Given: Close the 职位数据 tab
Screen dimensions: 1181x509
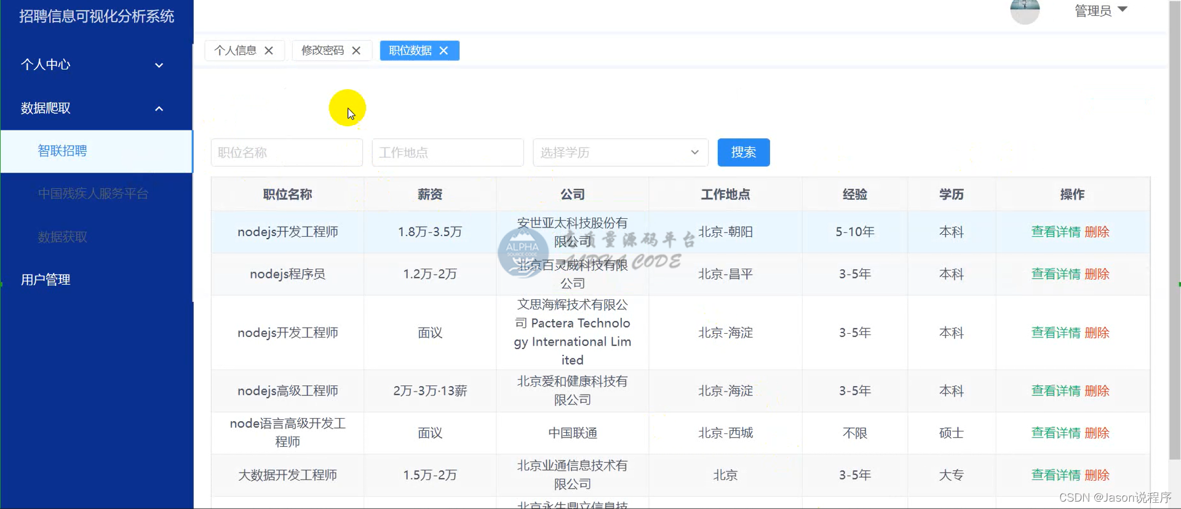Looking at the screenshot, I should click(443, 50).
